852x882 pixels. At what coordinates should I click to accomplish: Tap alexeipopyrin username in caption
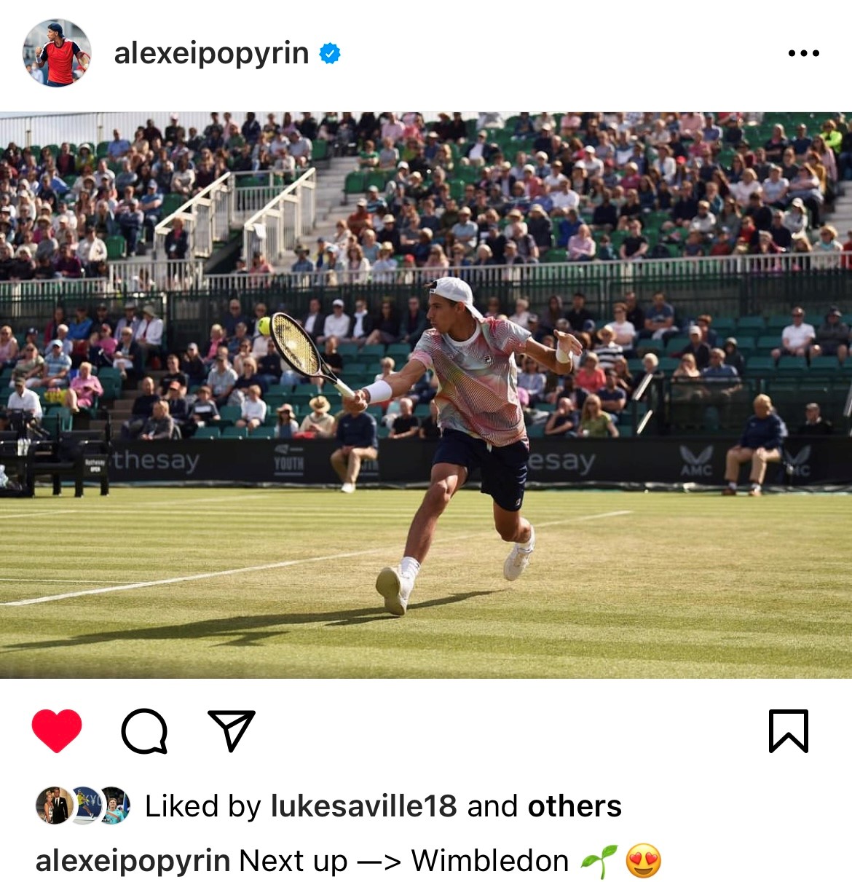(x=133, y=861)
